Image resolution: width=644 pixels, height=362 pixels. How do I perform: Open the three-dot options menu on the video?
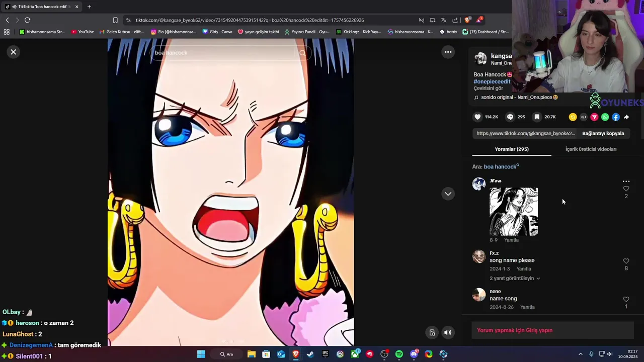(x=448, y=52)
